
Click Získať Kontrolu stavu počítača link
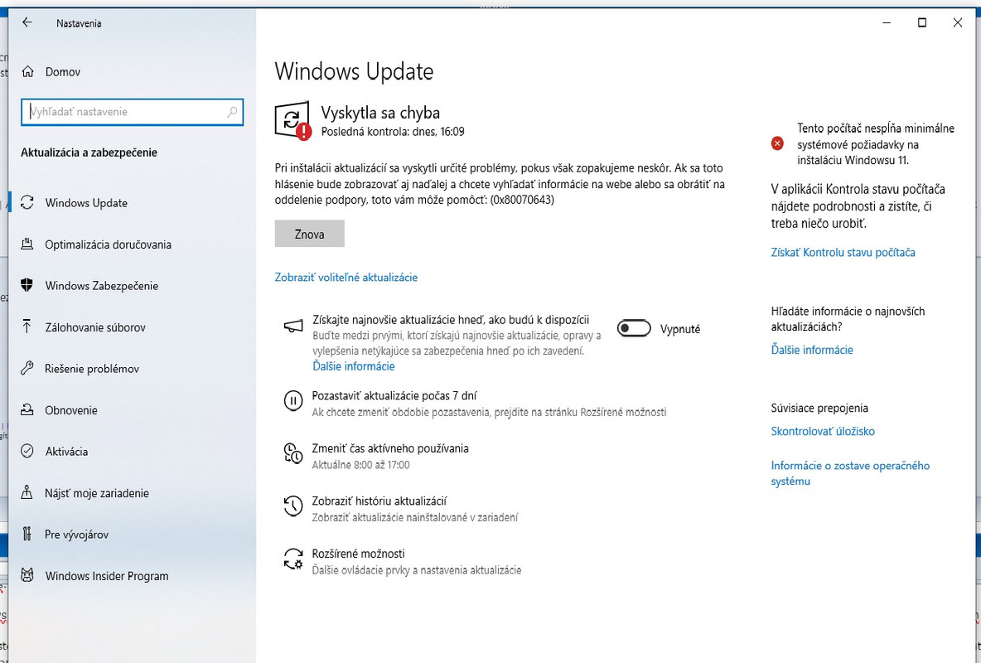(843, 252)
